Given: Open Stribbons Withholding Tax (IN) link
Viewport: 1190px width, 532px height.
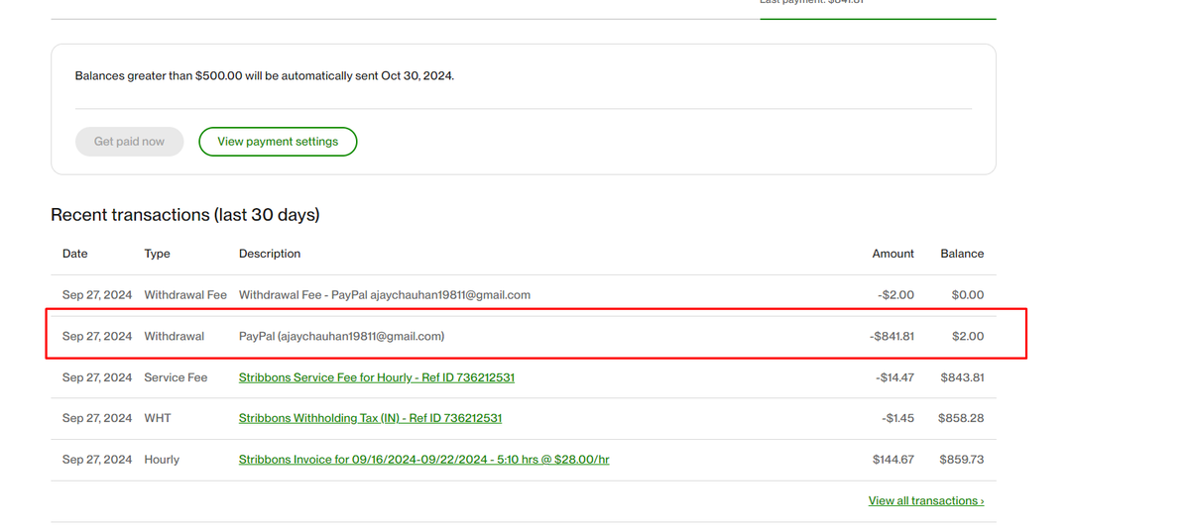Looking at the screenshot, I should point(370,418).
